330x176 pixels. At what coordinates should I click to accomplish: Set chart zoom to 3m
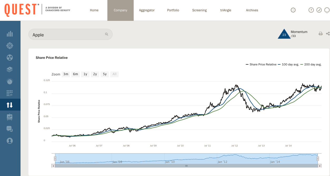click(x=66, y=74)
